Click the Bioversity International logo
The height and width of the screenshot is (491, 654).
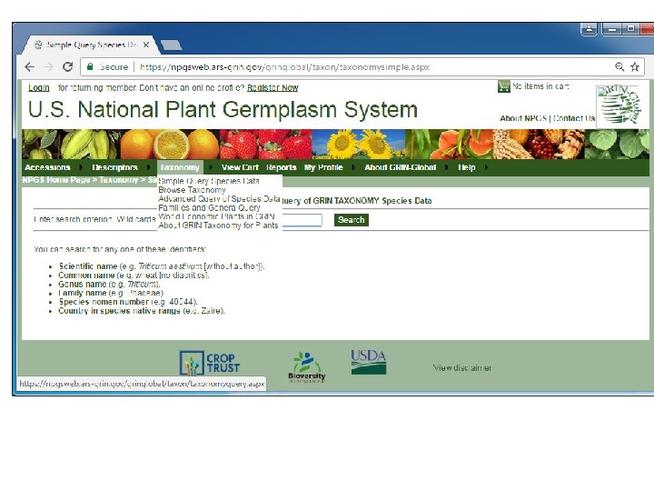click(307, 366)
